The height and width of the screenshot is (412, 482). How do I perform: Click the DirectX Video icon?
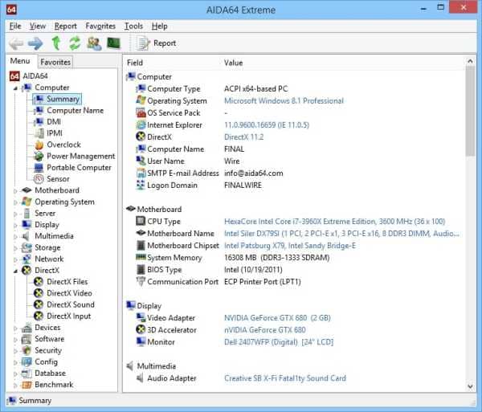(39, 293)
